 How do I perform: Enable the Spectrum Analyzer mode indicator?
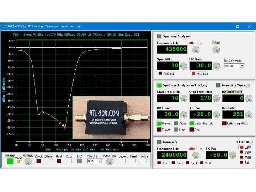pyautogui.click(x=159, y=36)
